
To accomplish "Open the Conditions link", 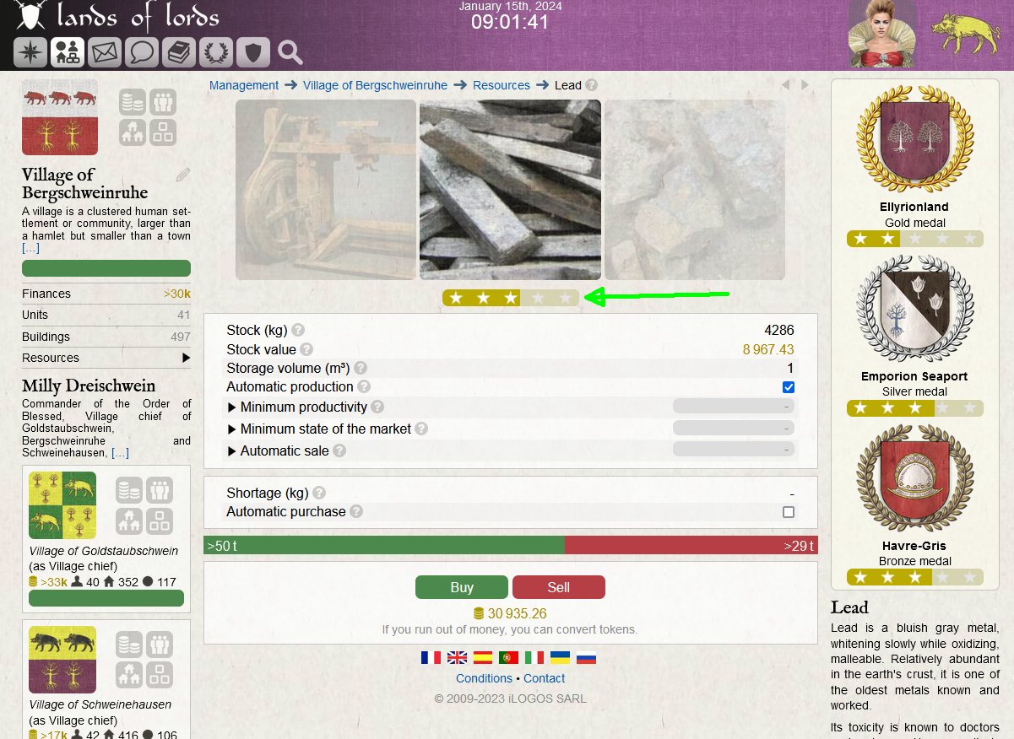I will pos(484,678).
